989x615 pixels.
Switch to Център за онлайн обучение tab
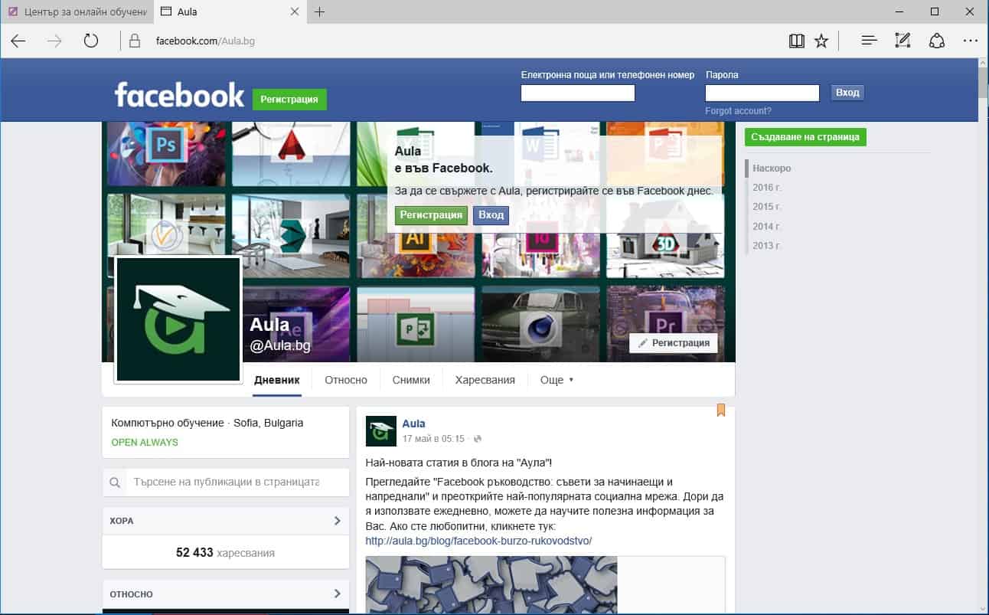[77, 12]
